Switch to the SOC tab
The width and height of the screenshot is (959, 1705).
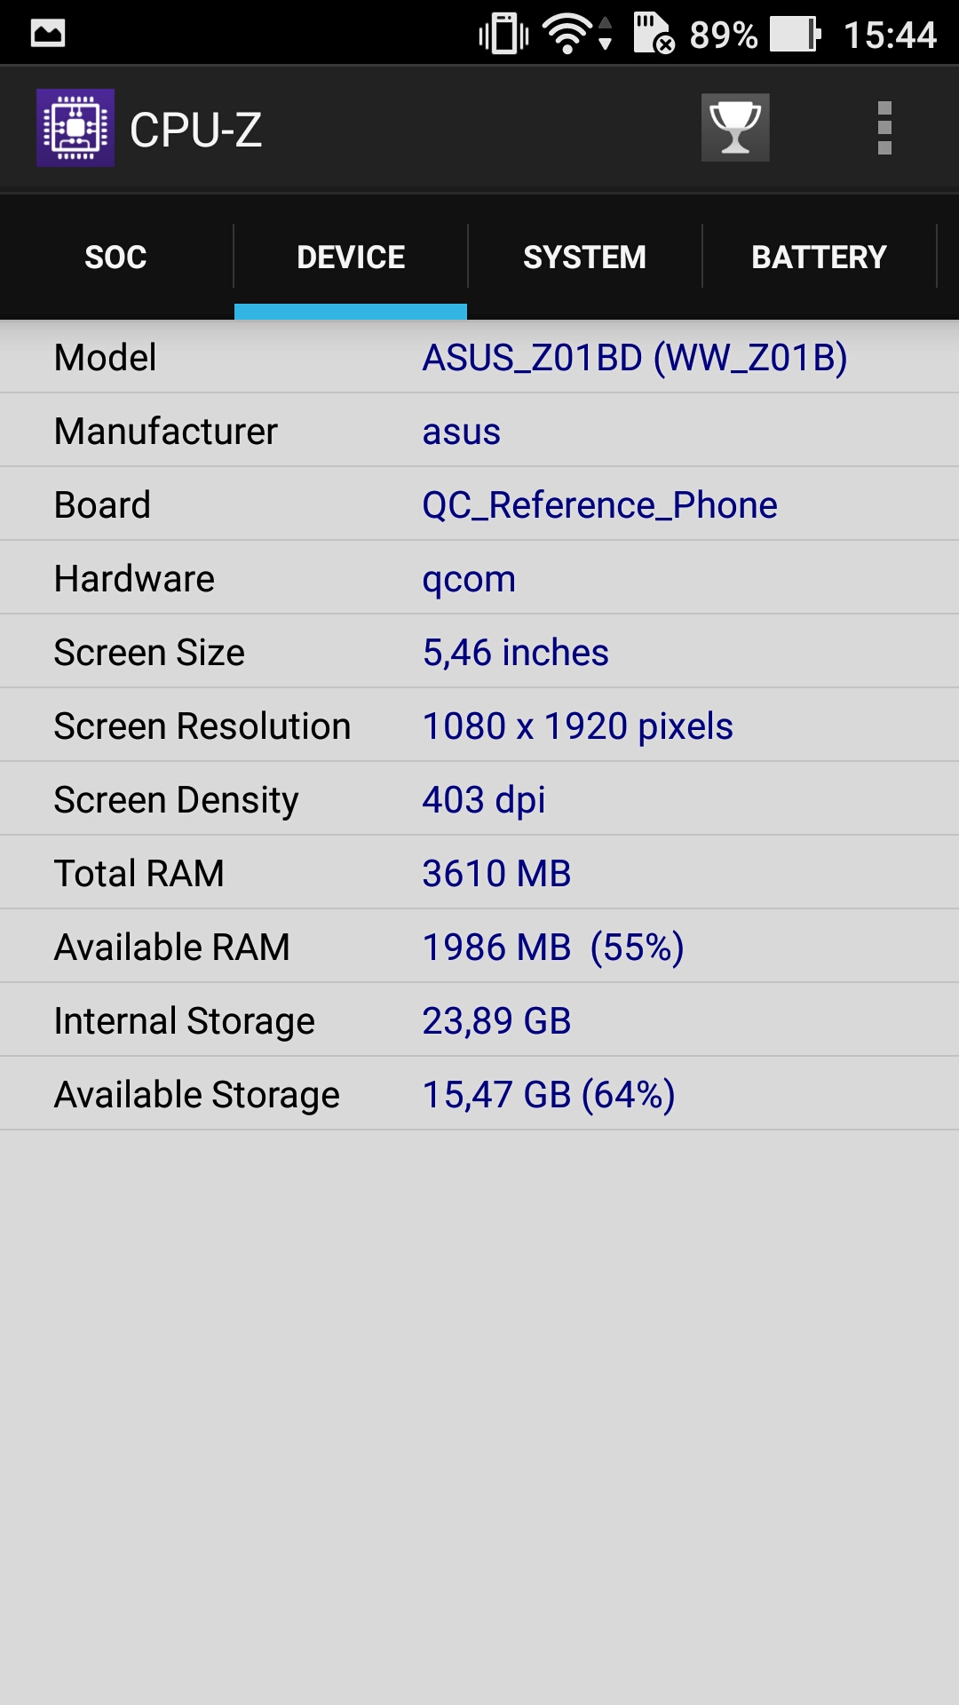point(116,257)
